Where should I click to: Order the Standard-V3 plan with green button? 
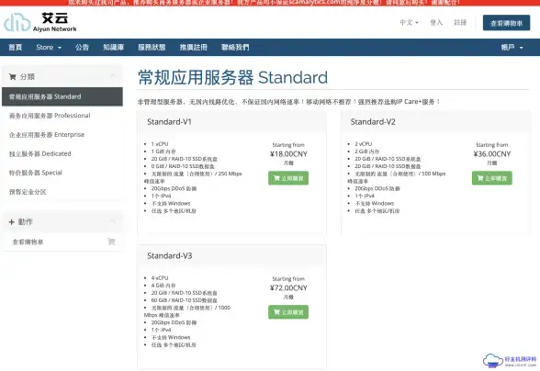(288, 312)
